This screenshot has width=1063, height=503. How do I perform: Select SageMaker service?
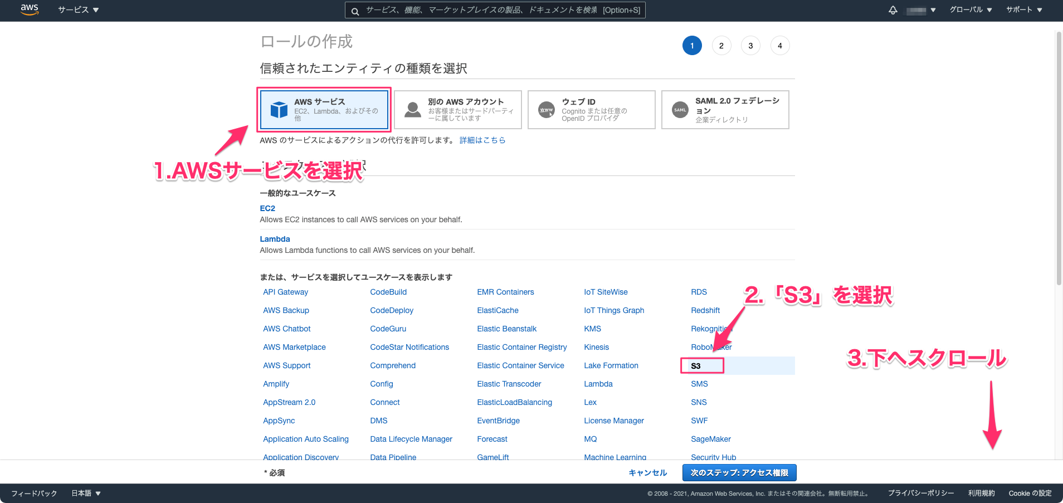tap(711, 439)
